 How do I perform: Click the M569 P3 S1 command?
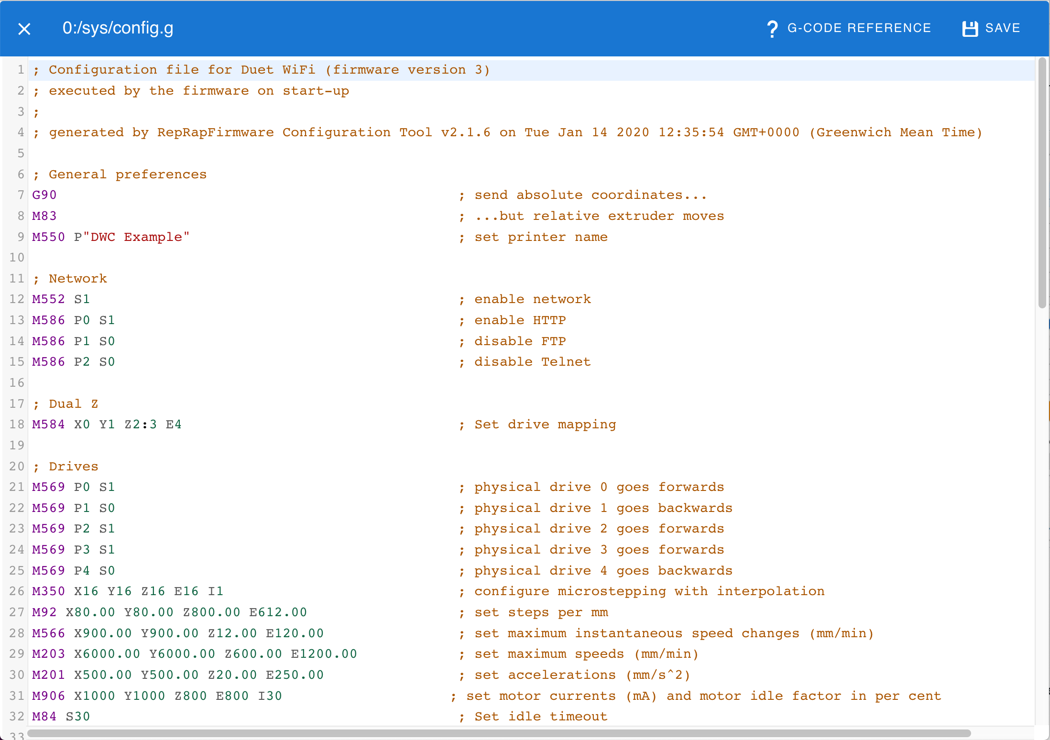click(74, 550)
